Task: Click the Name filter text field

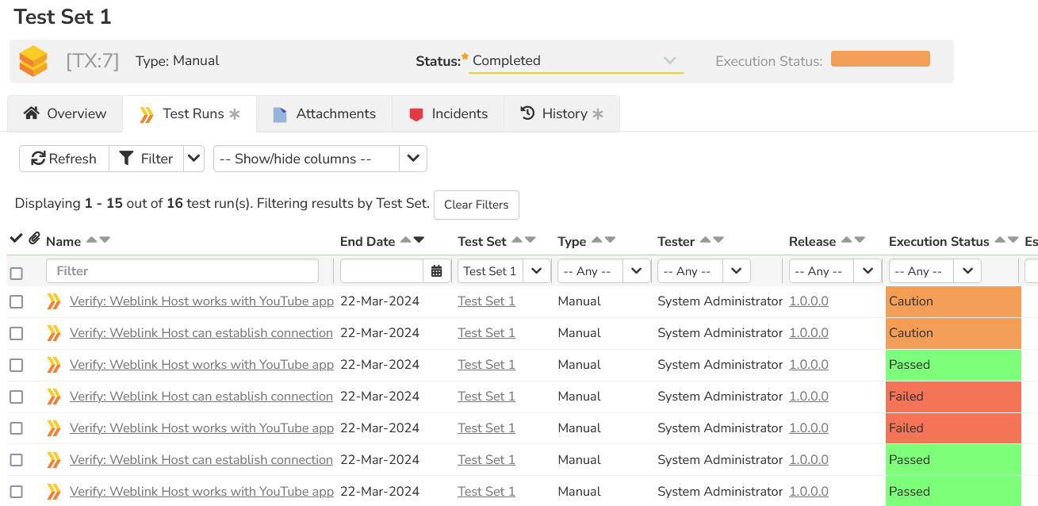Action: coord(182,271)
